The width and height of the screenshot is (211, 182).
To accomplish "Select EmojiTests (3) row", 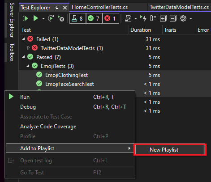I will [x=115, y=66].
